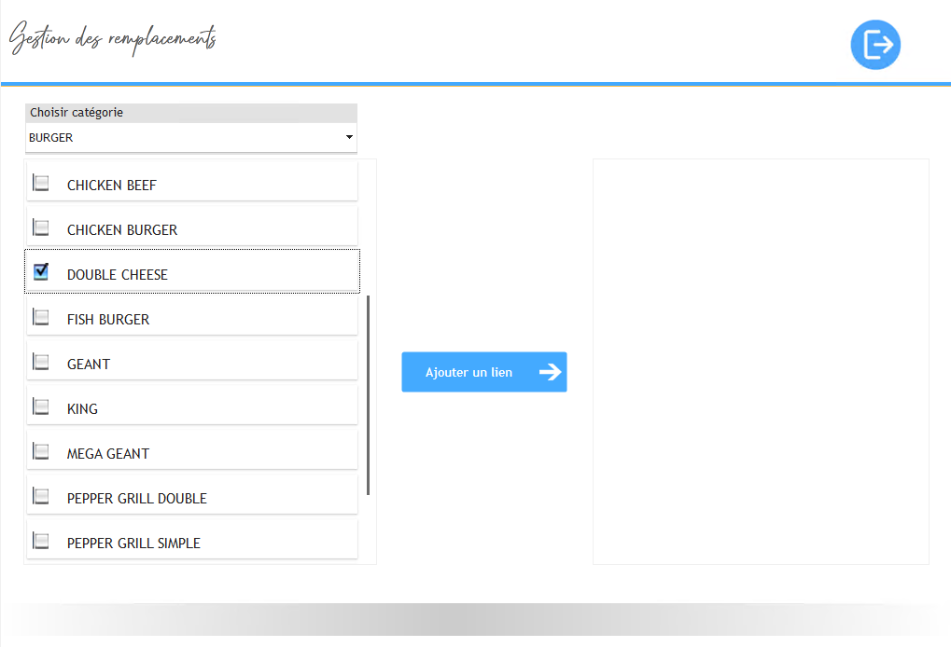Click the burger list vertical scrollbar
The image size is (951, 647).
(x=369, y=394)
